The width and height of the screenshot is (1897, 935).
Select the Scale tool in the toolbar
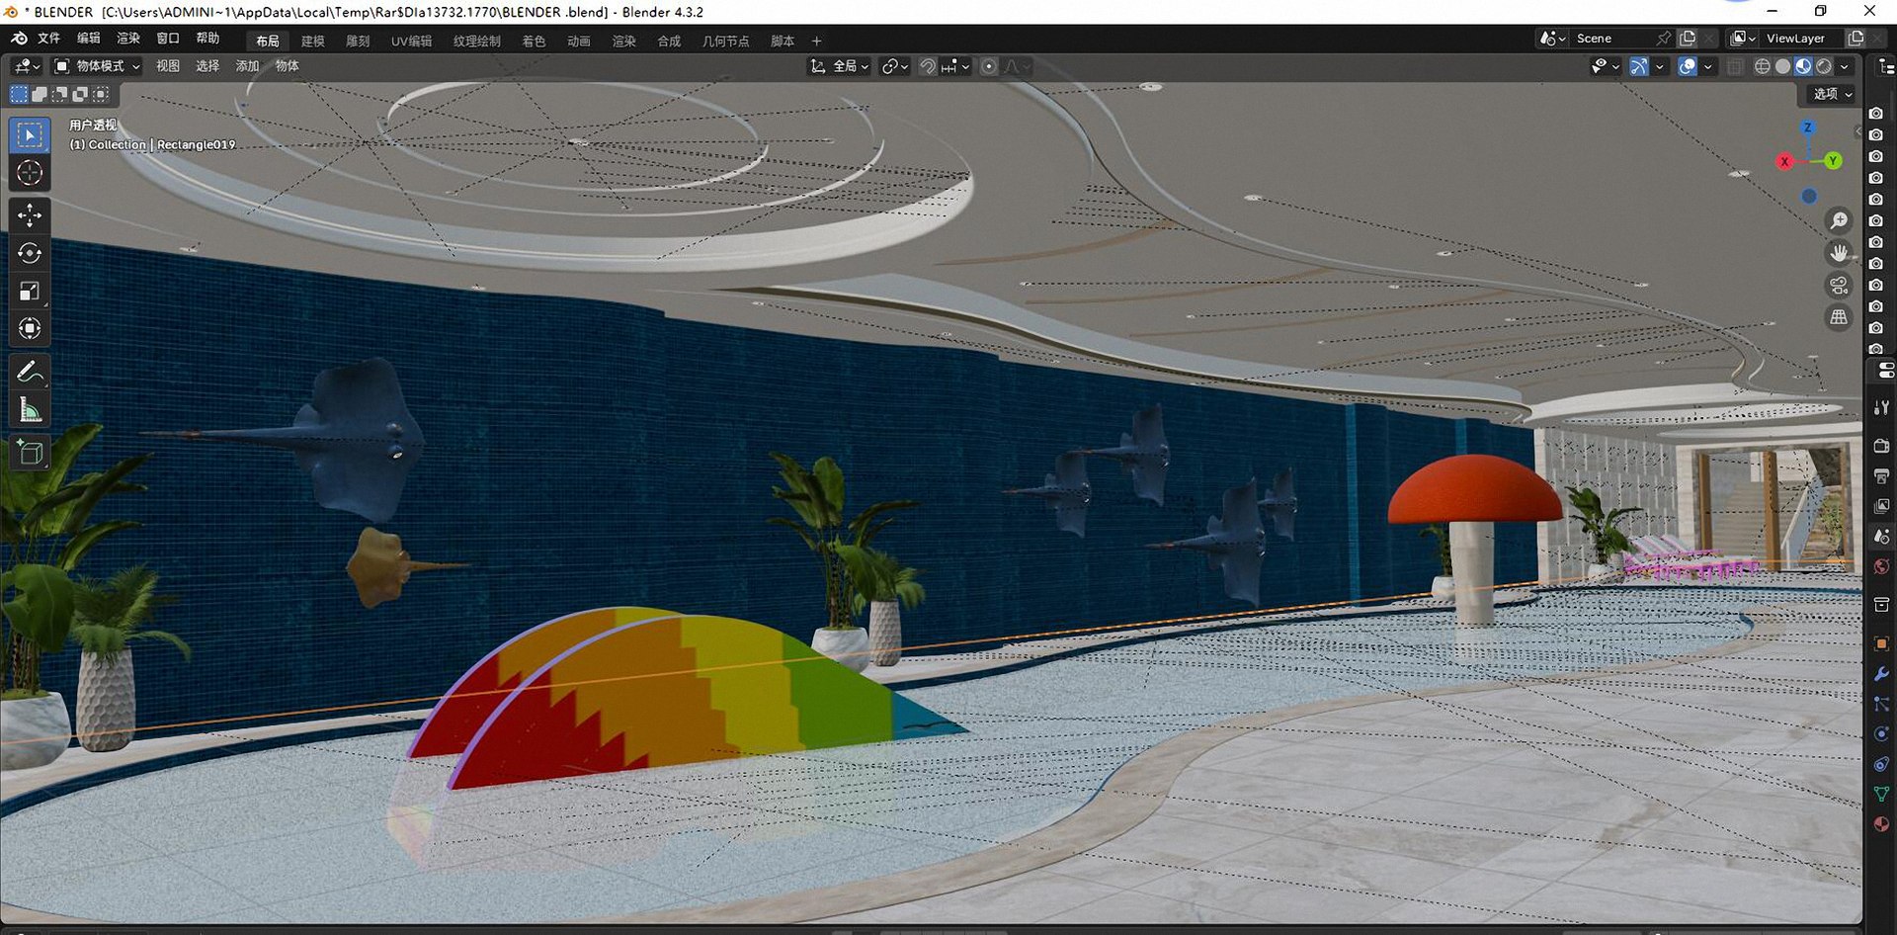coord(30,291)
